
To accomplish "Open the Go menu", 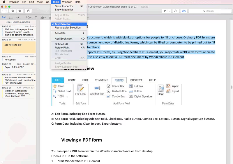I will (x=47, y=2).
